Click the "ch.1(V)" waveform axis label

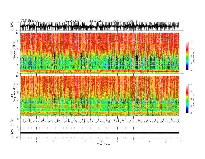pos(12,26)
